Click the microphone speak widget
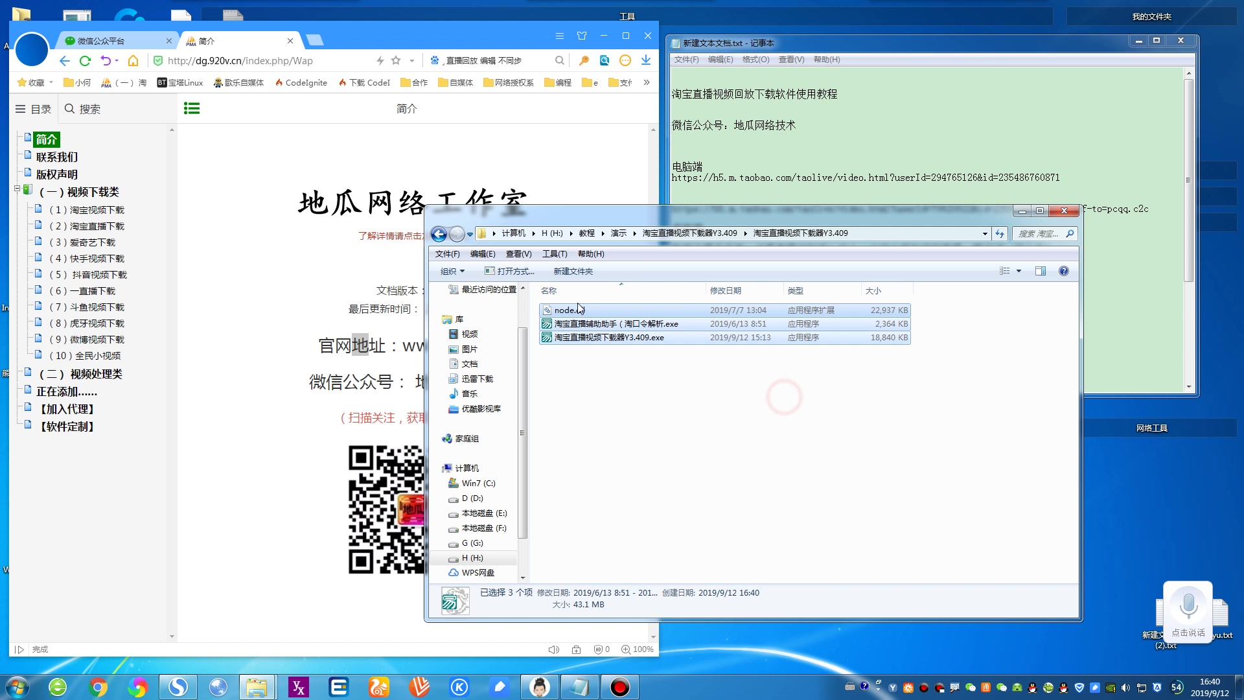1244x700 pixels. coord(1188,612)
